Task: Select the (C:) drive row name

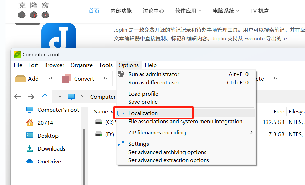Action: coord(110,122)
